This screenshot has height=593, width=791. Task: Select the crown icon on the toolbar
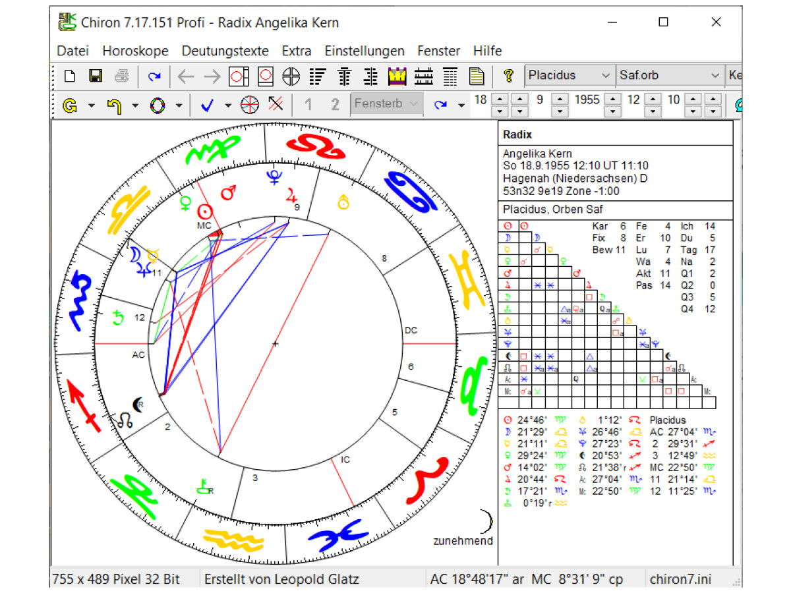point(396,76)
